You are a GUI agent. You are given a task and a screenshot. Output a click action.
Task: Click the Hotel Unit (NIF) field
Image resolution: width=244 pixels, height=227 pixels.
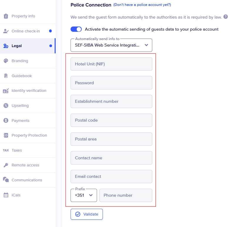pos(111,64)
